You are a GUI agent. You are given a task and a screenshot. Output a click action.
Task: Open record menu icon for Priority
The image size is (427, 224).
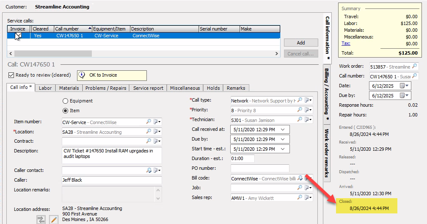pos(308,110)
